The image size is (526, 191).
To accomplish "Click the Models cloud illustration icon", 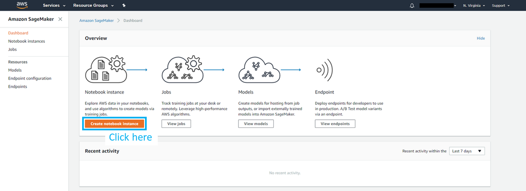I will tap(259, 70).
